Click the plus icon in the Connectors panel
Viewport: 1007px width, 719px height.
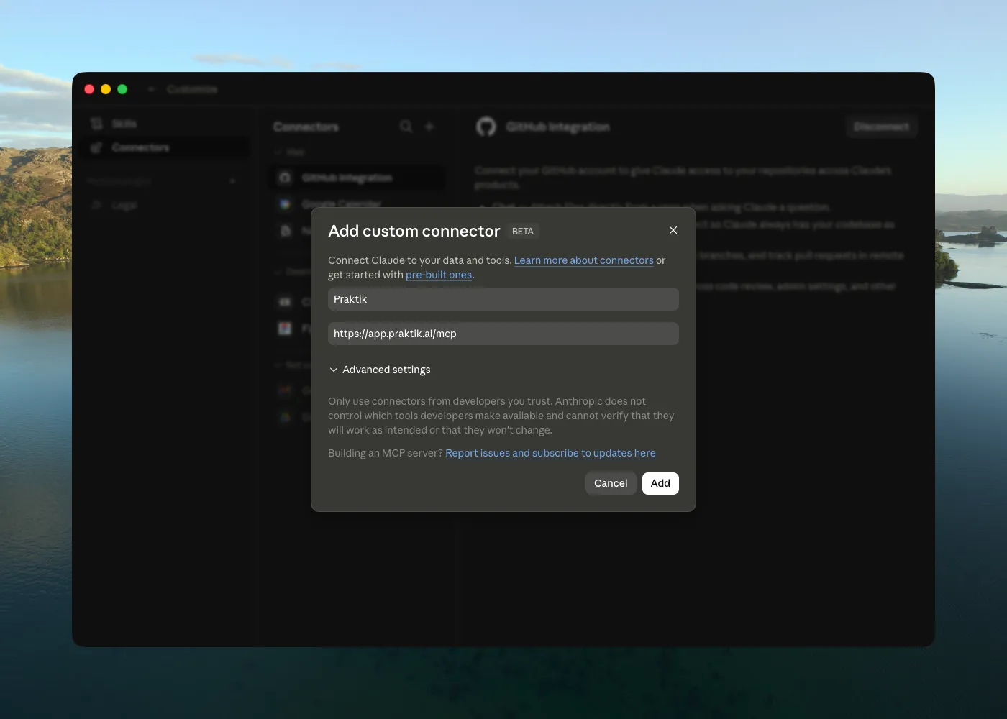(429, 127)
